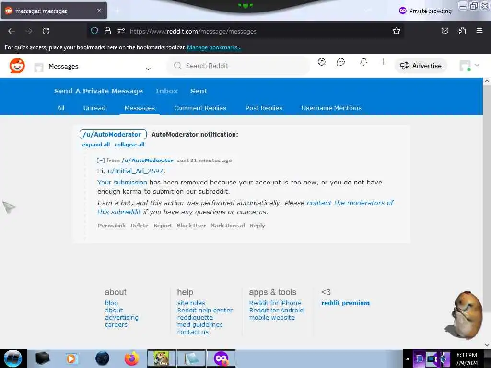Open the contact us footer link

coord(193,332)
